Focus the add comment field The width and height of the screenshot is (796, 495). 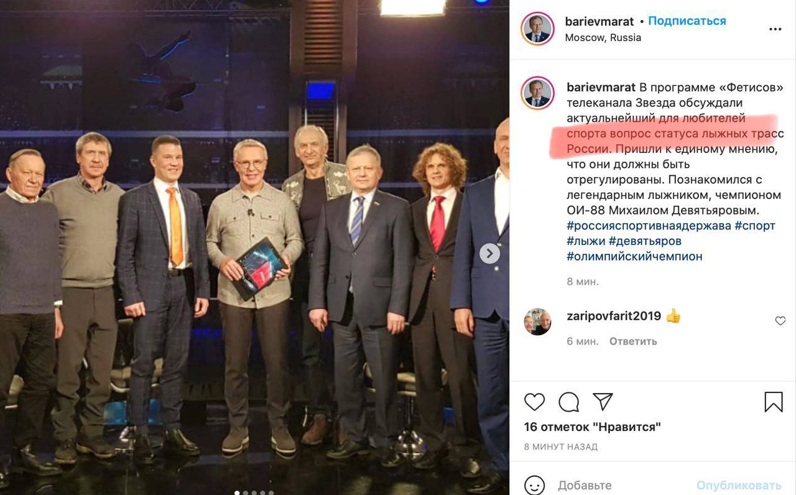coord(622,485)
